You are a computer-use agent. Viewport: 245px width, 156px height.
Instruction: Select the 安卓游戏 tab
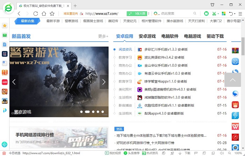pyautogui.click(x=147, y=36)
